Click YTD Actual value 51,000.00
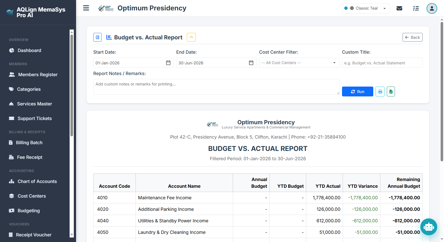This screenshot has height=242, width=444. point(330,232)
